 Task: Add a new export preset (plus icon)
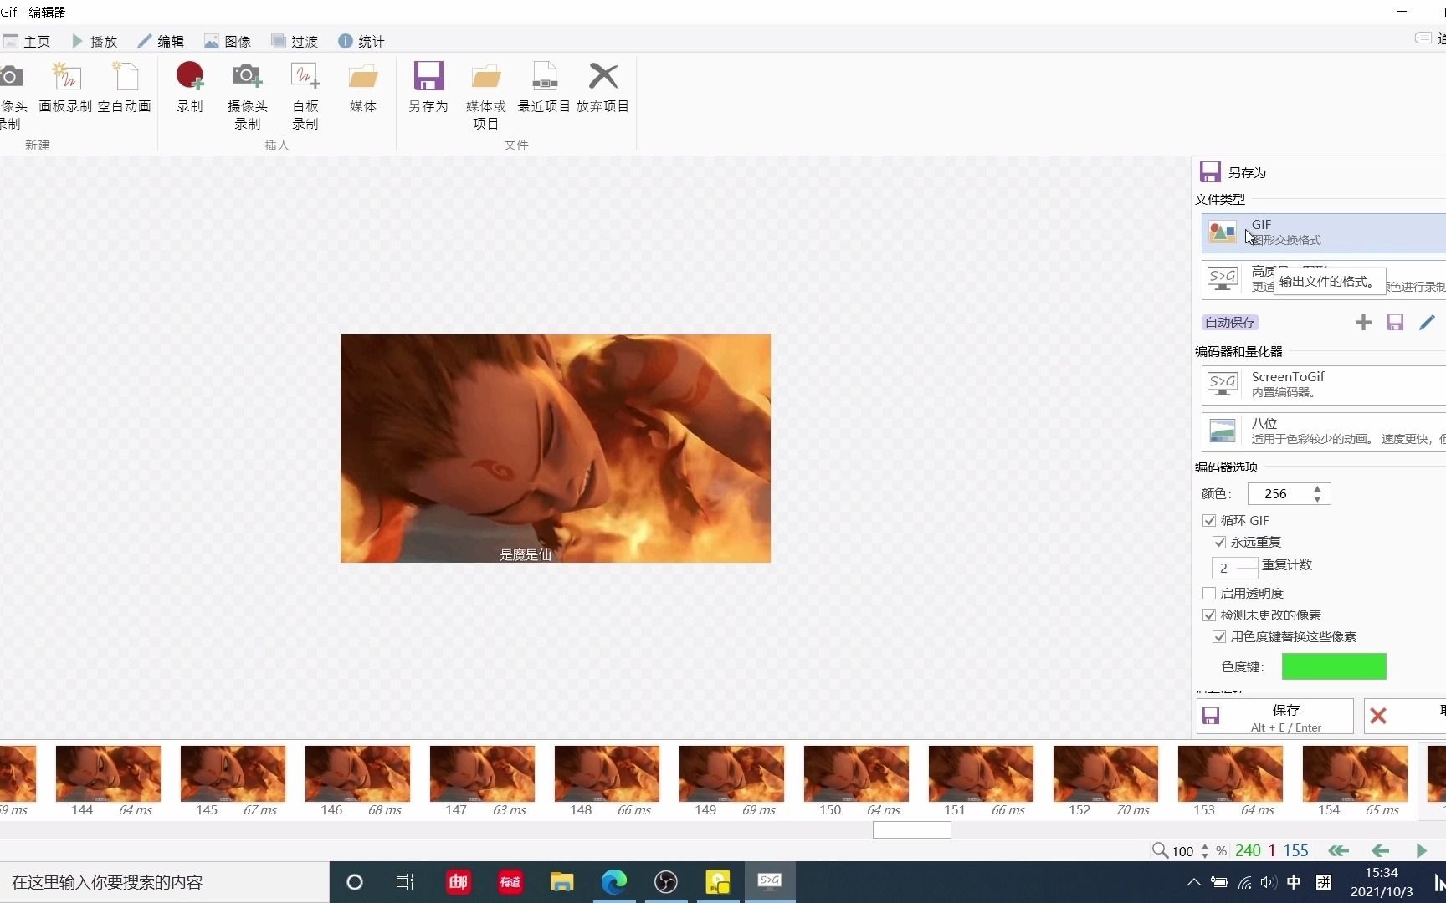(x=1363, y=323)
